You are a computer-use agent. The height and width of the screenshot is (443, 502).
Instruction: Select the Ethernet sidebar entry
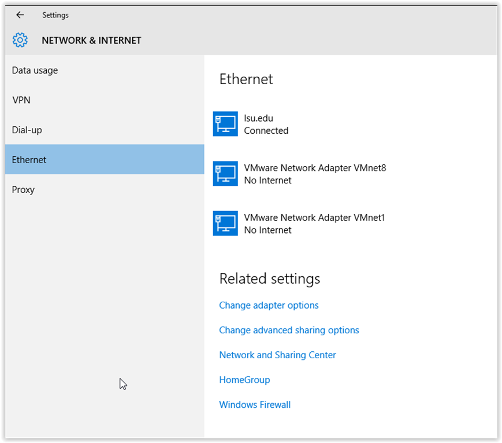tap(105, 160)
